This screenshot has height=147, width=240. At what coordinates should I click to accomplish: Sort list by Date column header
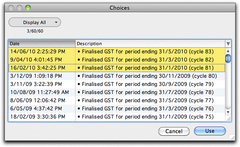[x=42, y=44]
